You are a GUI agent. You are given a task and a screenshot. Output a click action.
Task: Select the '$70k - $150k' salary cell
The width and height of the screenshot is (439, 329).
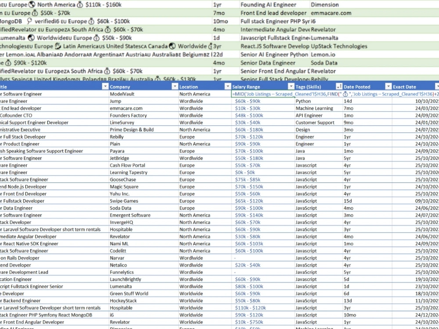[263, 186]
